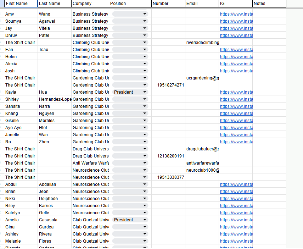Expand Position dropdown for Amy Wang
This screenshot has height=249, width=303.
click(145, 14)
